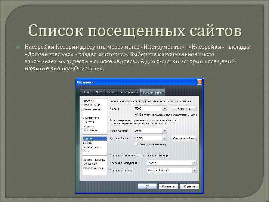Click the Очистить сейчас button
The width and height of the screenshot is (269, 202).
(x=184, y=138)
